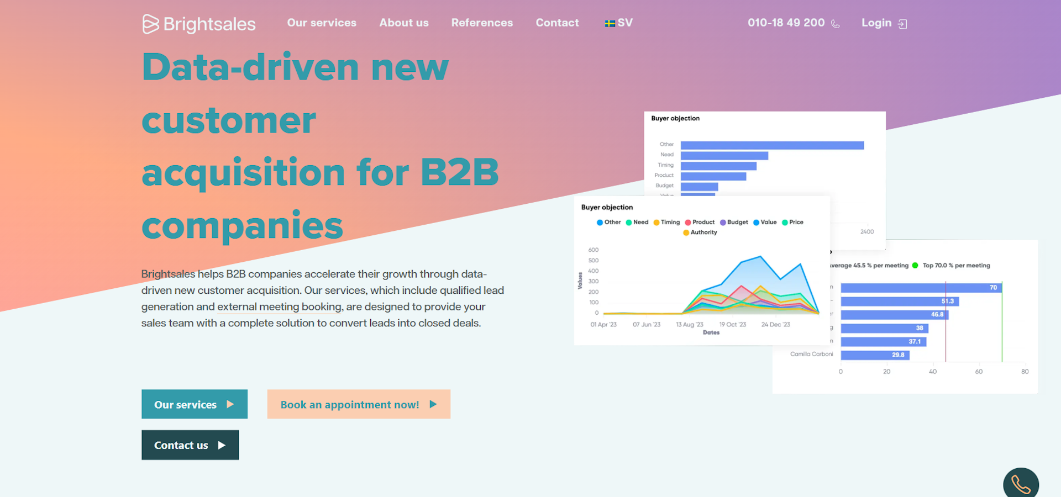Click the teal Our services button
This screenshot has width=1061, height=497.
195,404
